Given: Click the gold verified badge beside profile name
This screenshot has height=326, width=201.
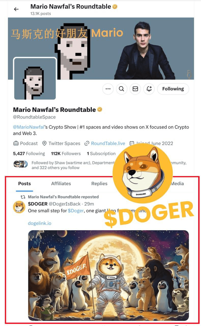Looking at the screenshot, I should (x=100, y=110).
